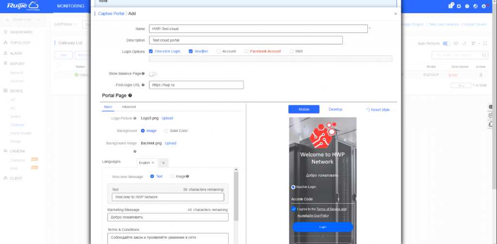Click the question mark help icon in header
This screenshot has height=244, width=497.
click(466, 6)
